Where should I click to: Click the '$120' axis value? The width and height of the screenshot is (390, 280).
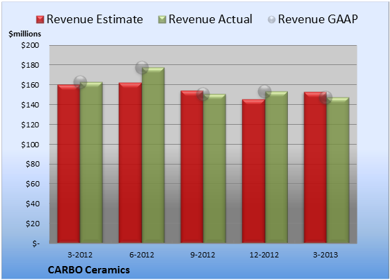point(30,125)
